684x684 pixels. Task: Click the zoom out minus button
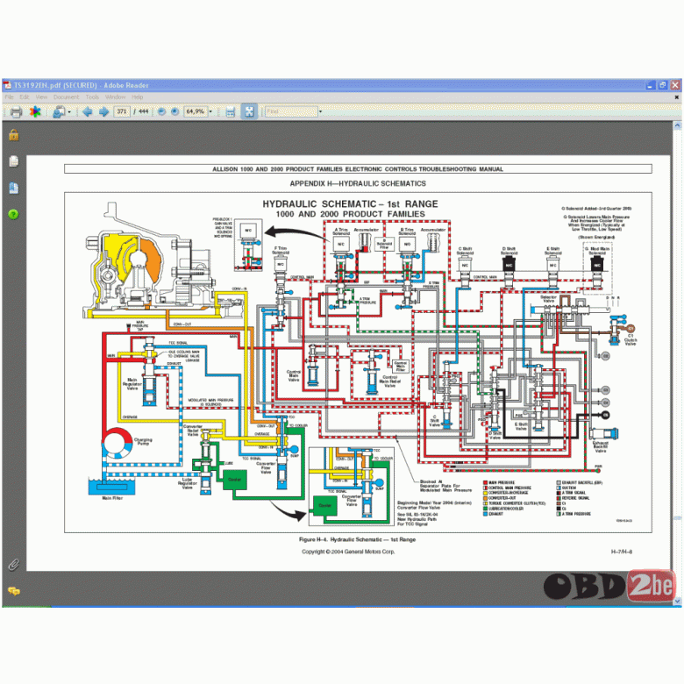(x=161, y=112)
